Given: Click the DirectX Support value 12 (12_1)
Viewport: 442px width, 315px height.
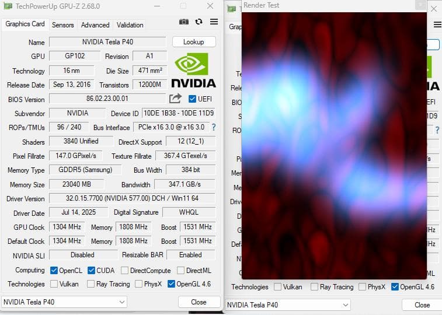Looking at the screenshot, I should [191, 141].
